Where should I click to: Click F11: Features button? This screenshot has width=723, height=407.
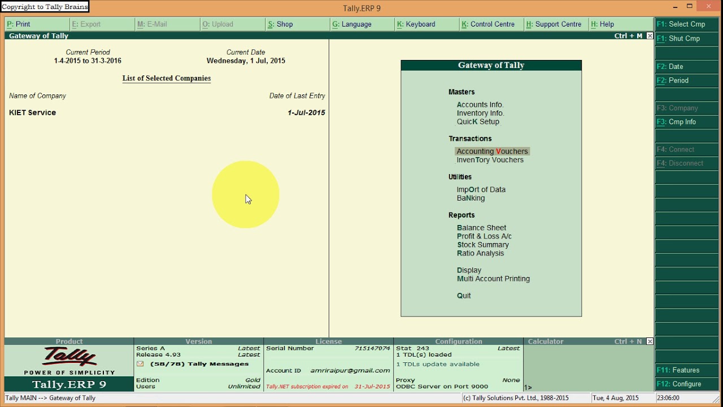tap(686, 370)
